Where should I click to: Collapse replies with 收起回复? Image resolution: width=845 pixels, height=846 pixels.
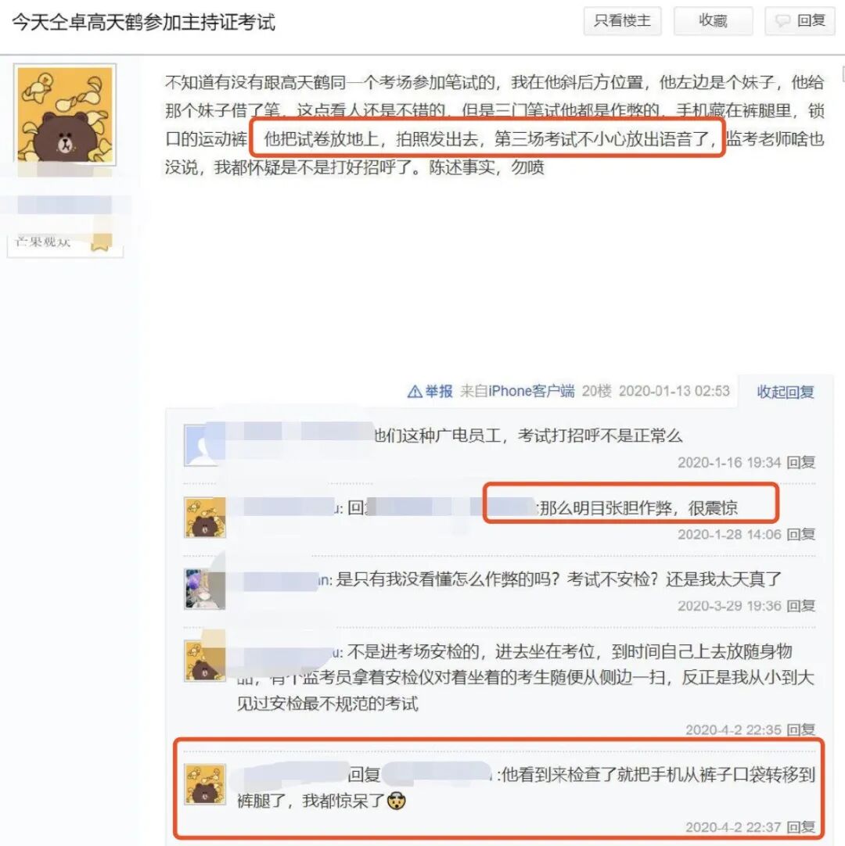(x=785, y=393)
